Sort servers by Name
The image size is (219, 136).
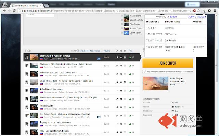click(x=81, y=51)
